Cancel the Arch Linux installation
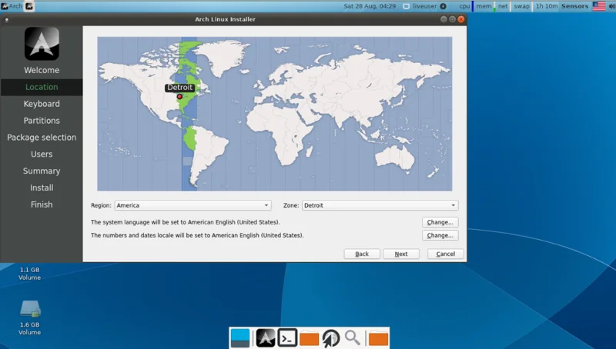This screenshot has height=349, width=616. (446, 254)
